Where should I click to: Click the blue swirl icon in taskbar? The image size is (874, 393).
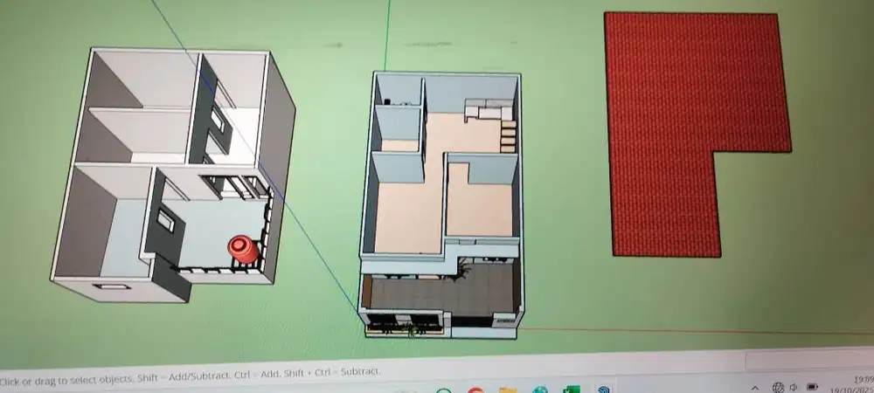click(604, 390)
